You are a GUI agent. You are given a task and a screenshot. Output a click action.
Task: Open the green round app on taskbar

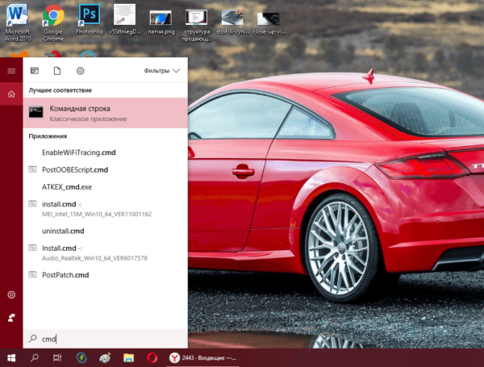coord(81,358)
